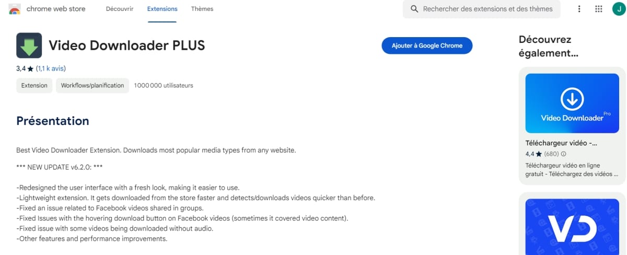This screenshot has height=255, width=627.
Task: Click the chrome web store title text
Action: point(56,9)
